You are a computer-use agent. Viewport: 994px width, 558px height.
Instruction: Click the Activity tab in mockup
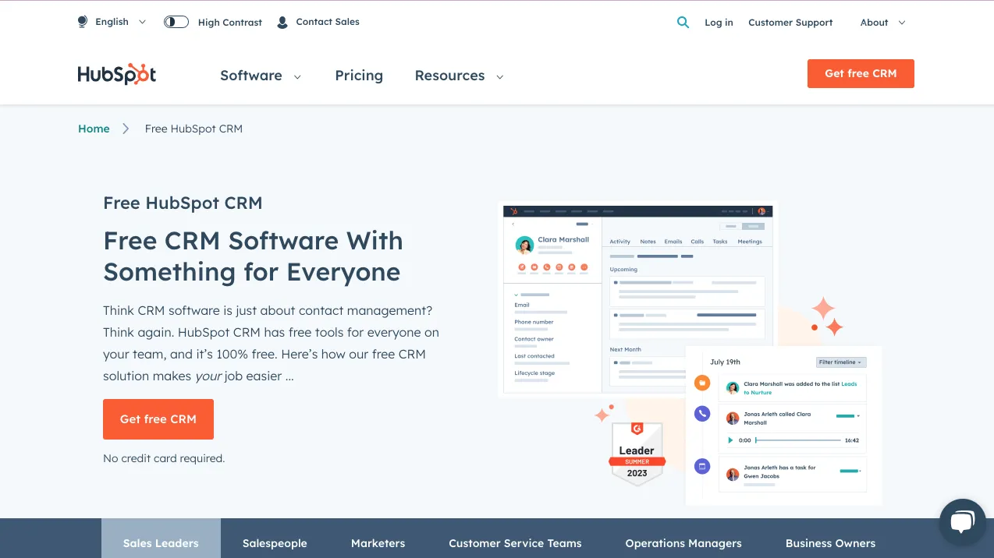click(x=620, y=242)
